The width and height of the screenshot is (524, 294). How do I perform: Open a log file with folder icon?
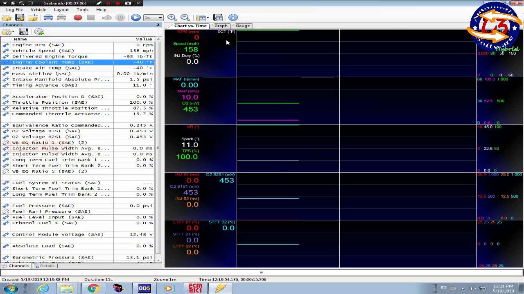pos(6,18)
